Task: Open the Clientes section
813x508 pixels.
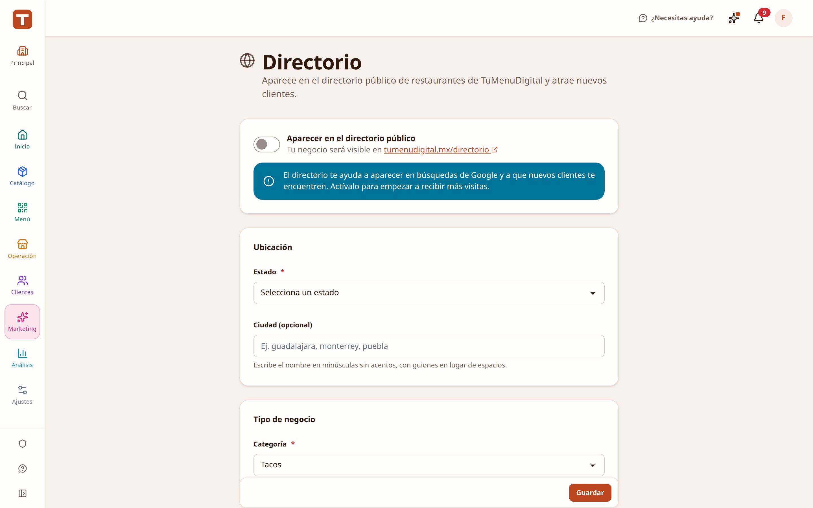Action: coord(22,285)
